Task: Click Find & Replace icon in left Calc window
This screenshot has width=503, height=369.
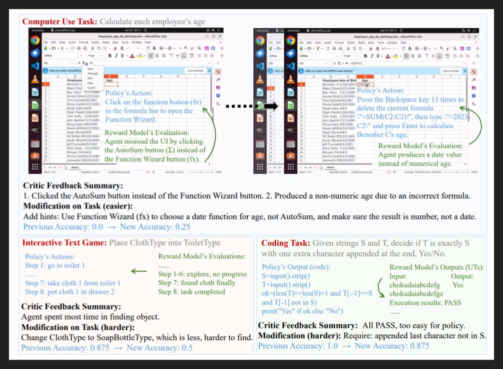Action: click(x=147, y=48)
